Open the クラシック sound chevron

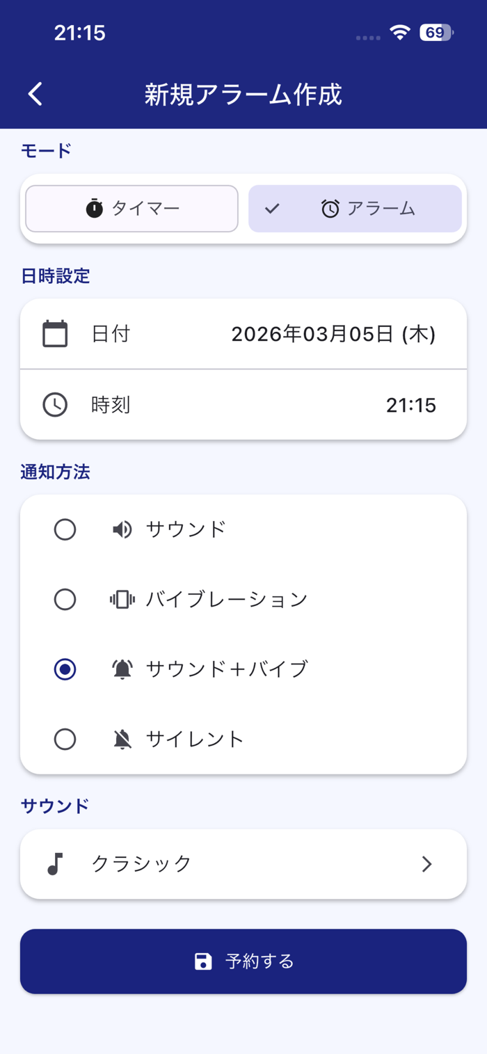pyautogui.click(x=427, y=864)
